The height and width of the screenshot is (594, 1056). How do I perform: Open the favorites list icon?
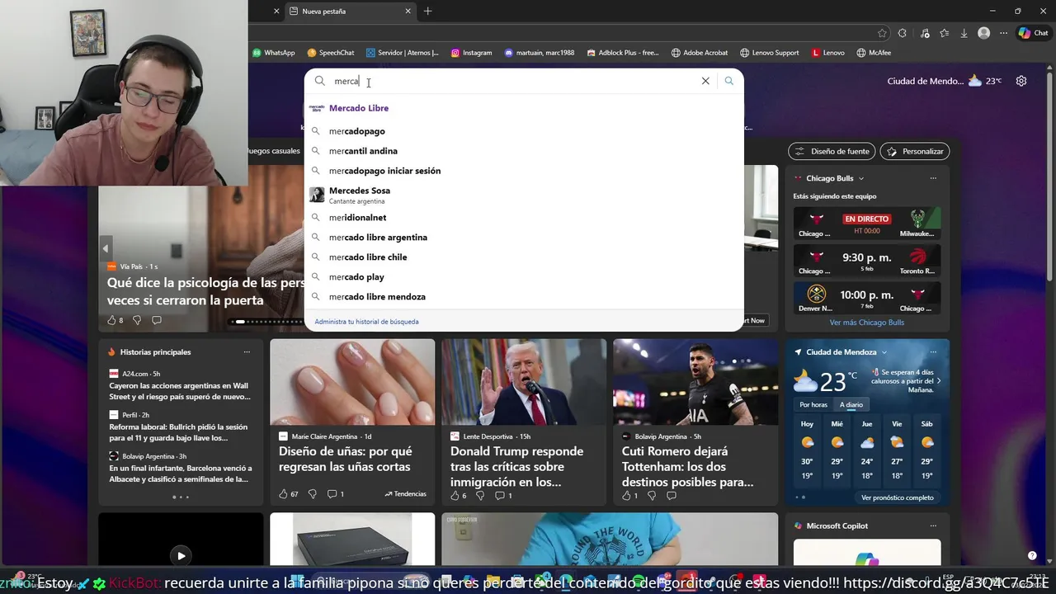point(944,33)
